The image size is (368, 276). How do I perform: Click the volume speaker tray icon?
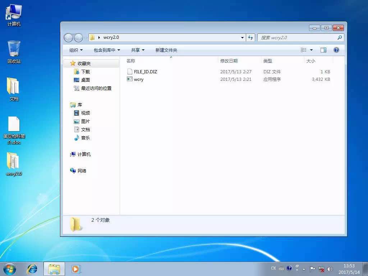pos(330,269)
